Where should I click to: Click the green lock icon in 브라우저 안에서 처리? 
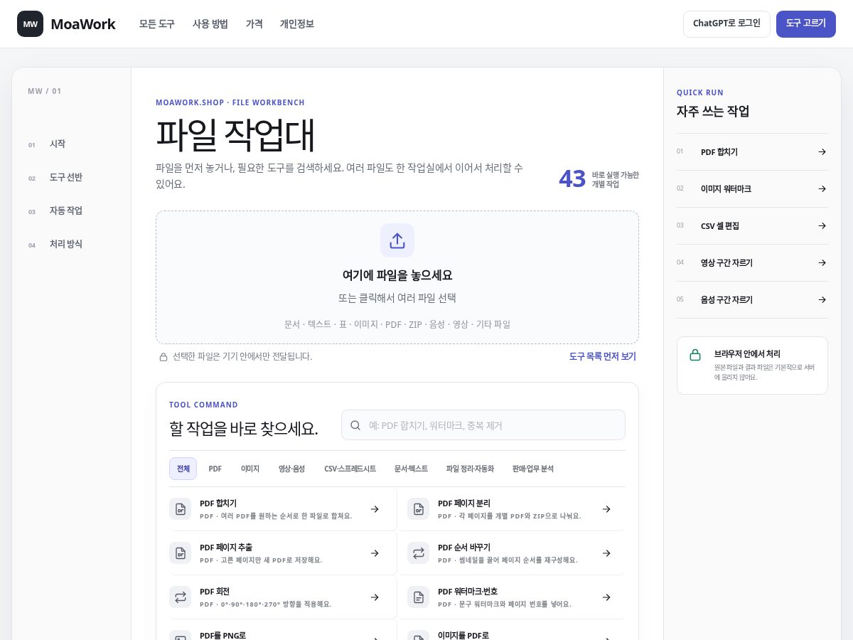pyautogui.click(x=695, y=355)
